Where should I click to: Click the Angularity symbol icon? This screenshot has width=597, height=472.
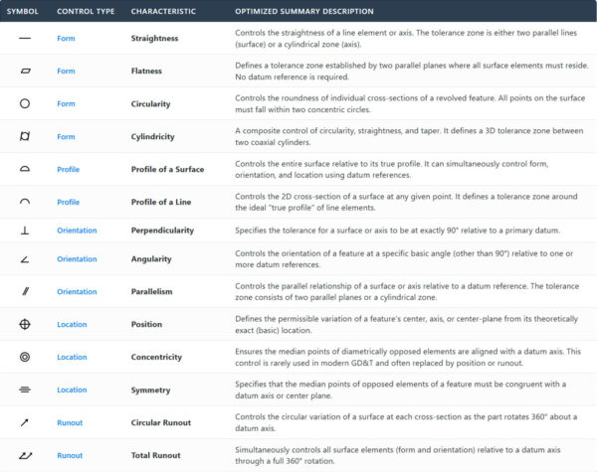[25, 259]
